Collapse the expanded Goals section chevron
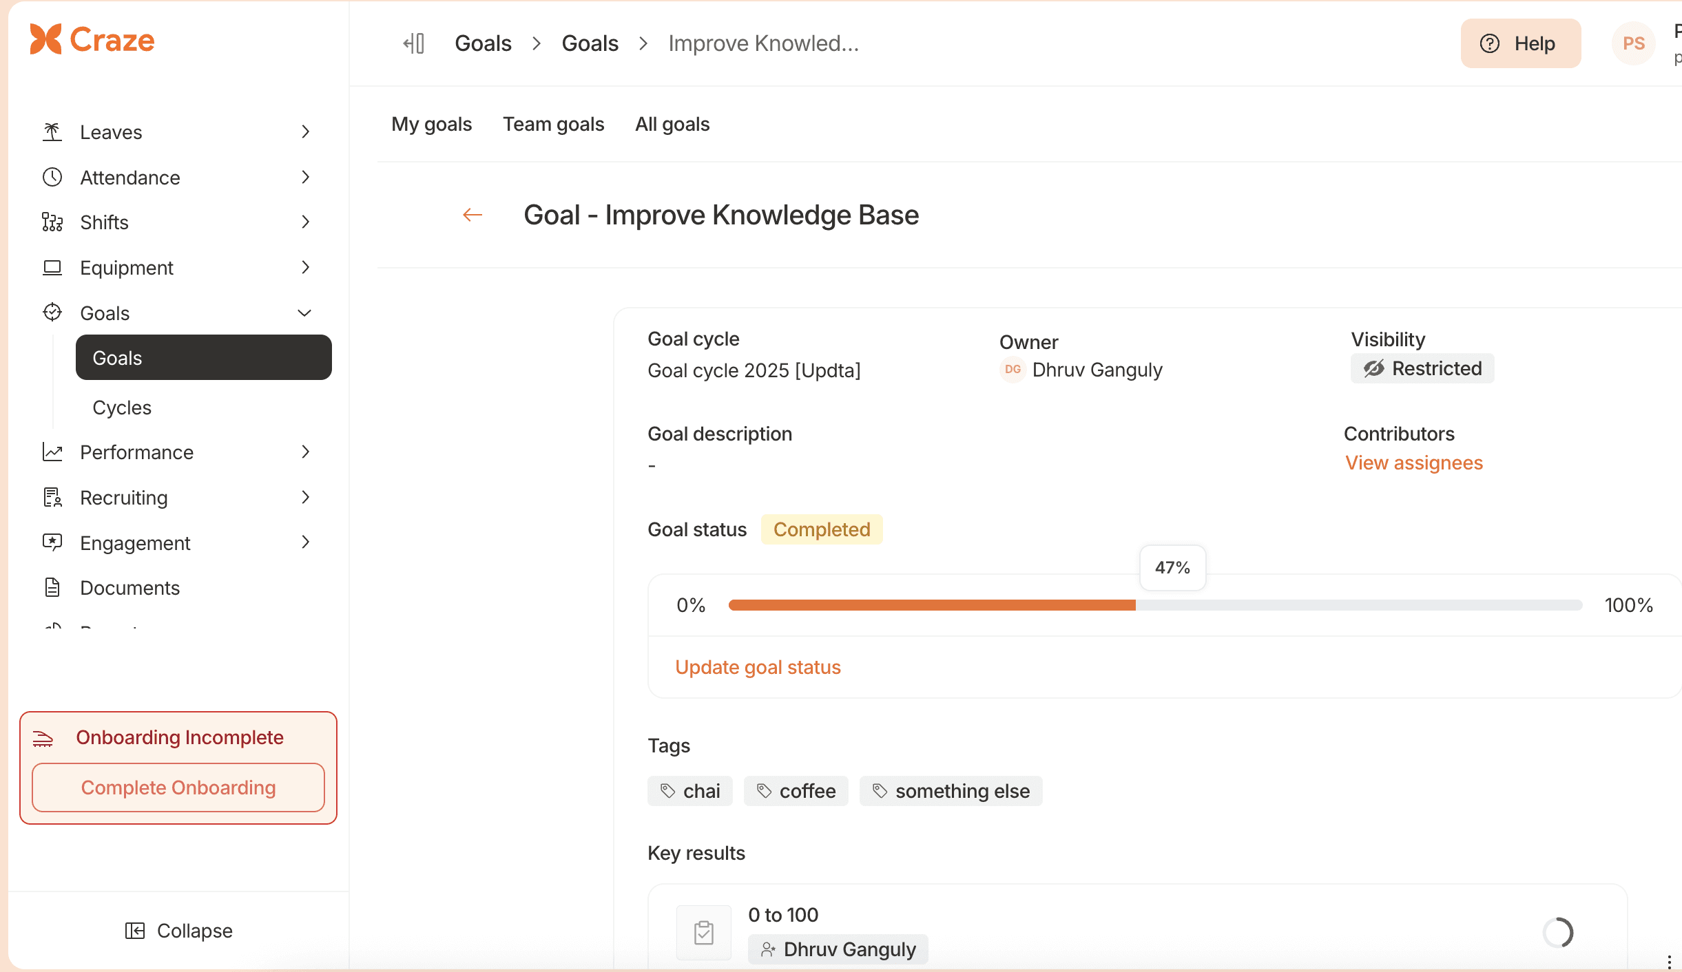This screenshot has width=1682, height=972. (x=304, y=312)
